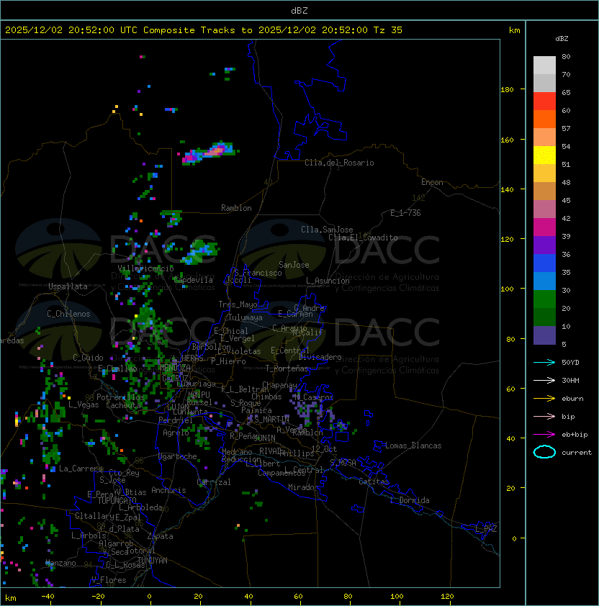Select the 'E_Chical' map label
This screenshot has height=606, width=599.
(231, 331)
